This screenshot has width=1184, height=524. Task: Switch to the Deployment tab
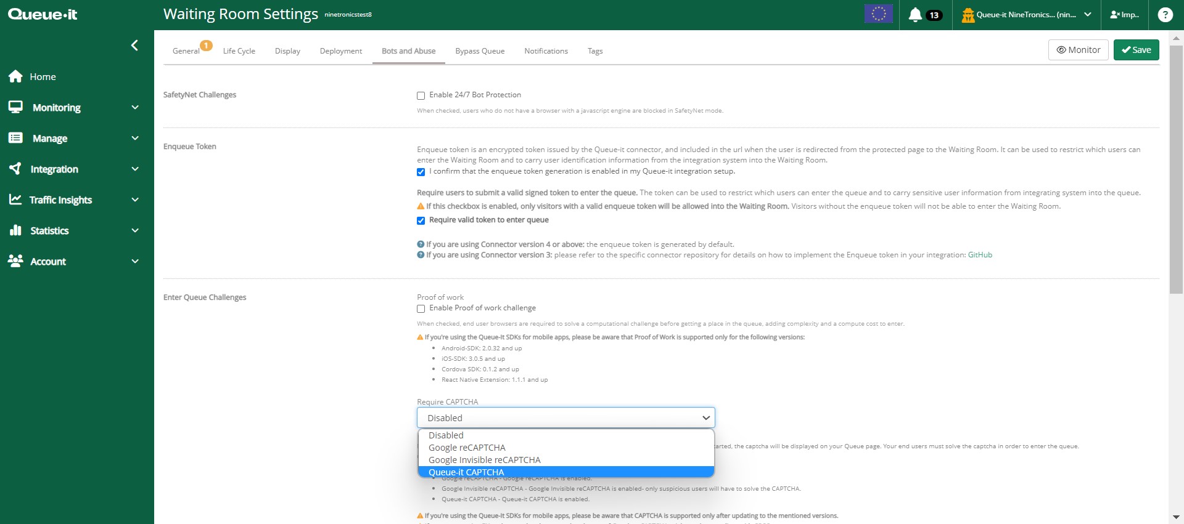point(340,51)
